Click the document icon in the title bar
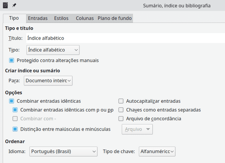The width and height of the screenshot is (225, 163). pos(5,5)
